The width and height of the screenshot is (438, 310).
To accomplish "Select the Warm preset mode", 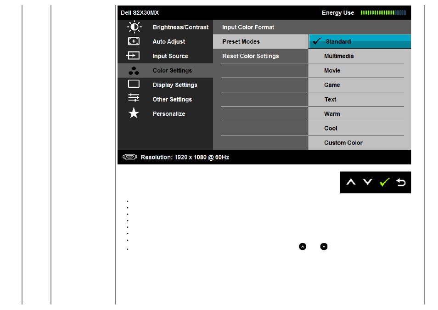I will click(x=360, y=114).
